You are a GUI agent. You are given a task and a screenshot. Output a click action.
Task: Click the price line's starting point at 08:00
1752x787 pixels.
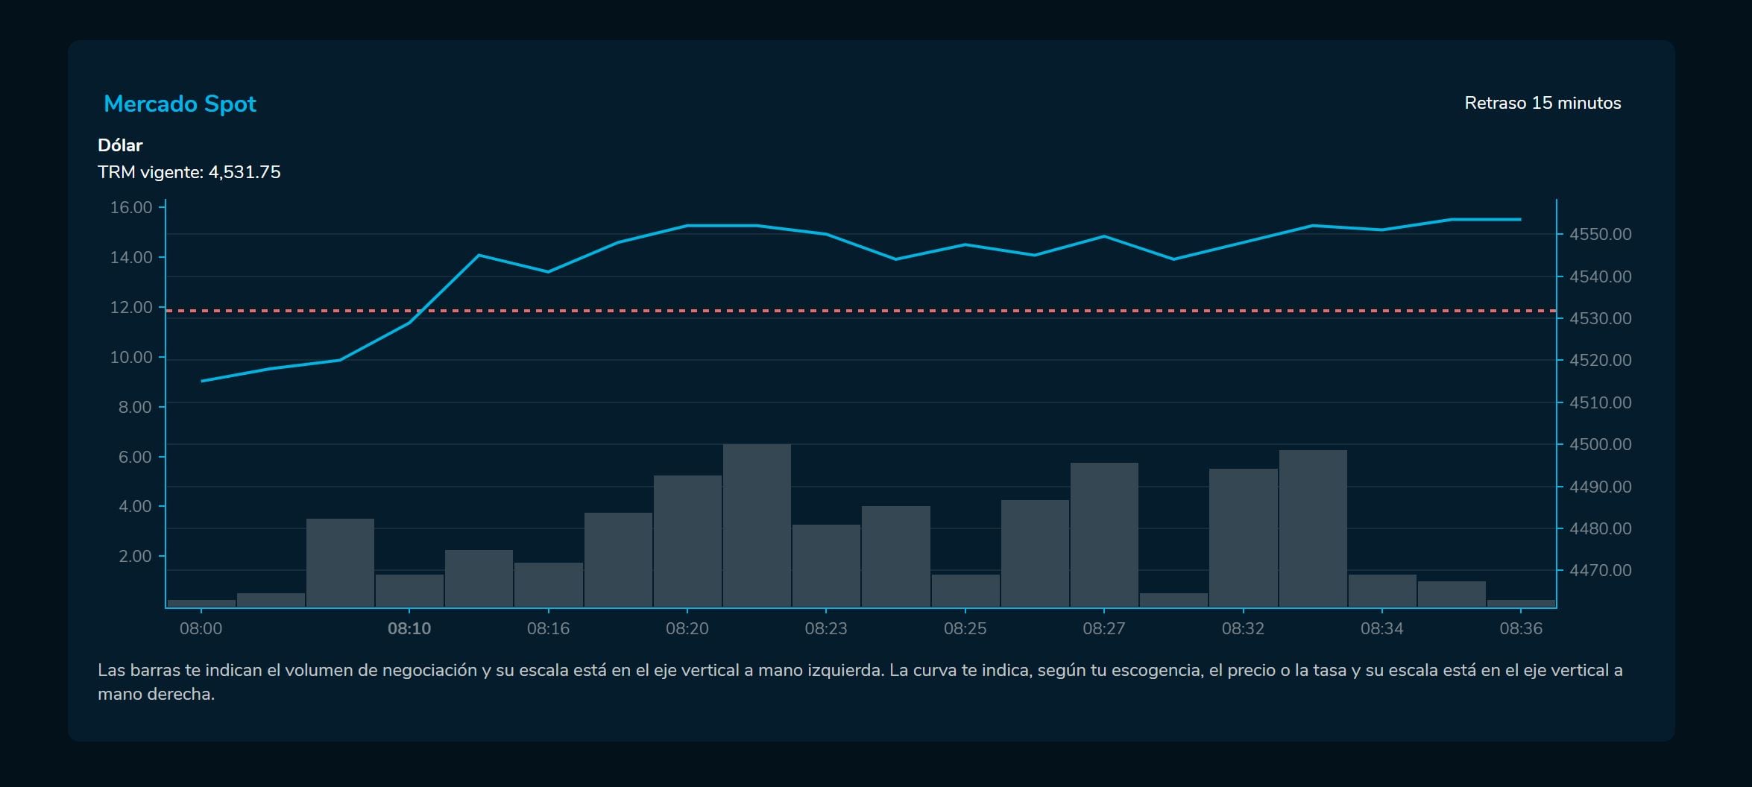pyautogui.click(x=202, y=381)
